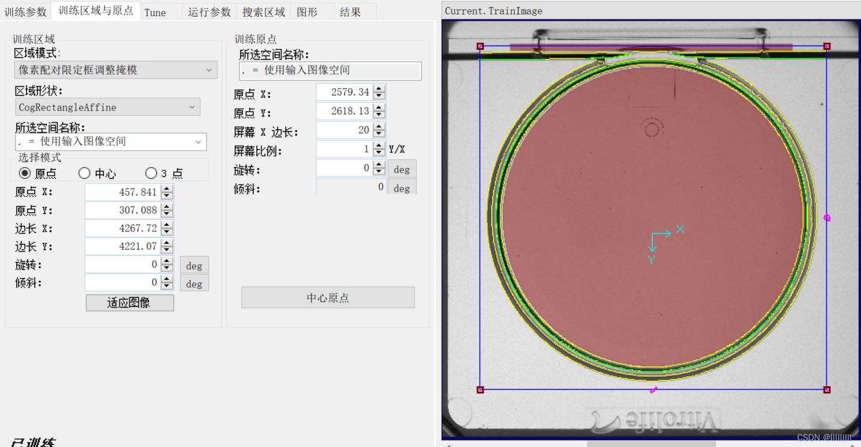Click the deg button beside 倾斜 under 训练原点

click(x=402, y=187)
